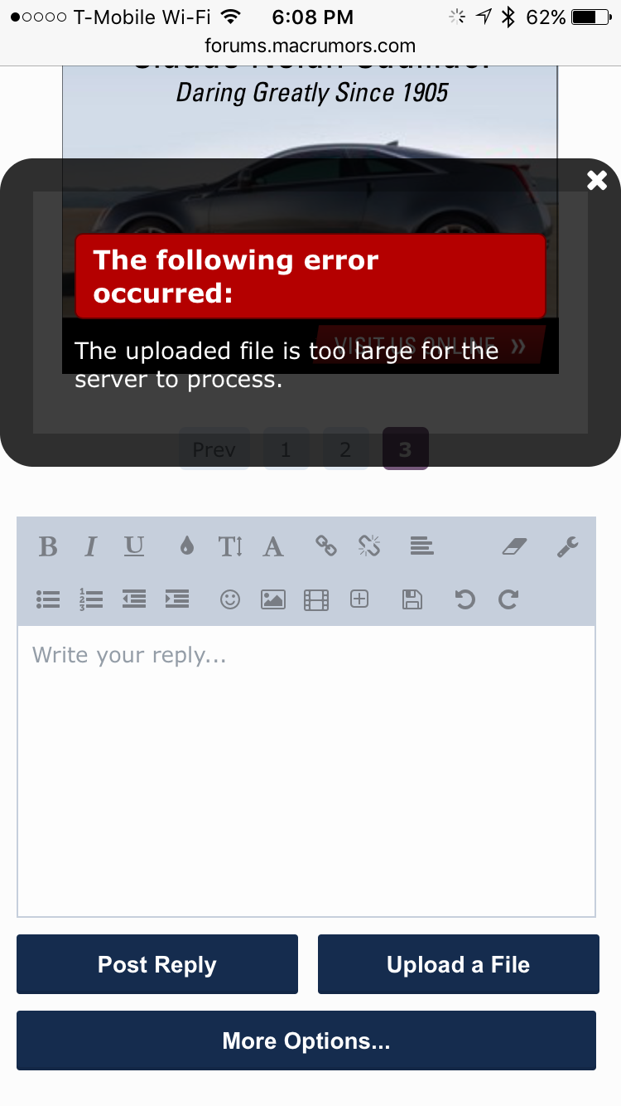
Task: Open the smilies picker
Action: pyautogui.click(x=230, y=599)
